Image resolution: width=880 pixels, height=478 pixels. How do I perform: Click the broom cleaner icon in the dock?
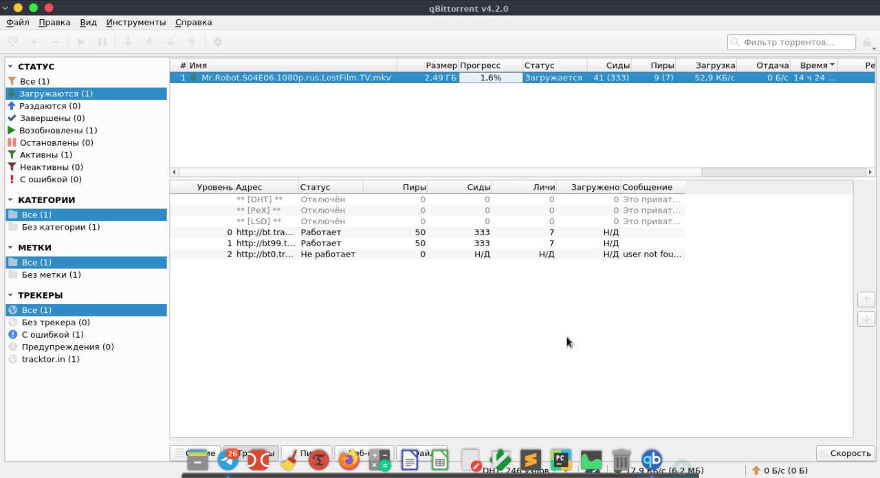pos(288,459)
